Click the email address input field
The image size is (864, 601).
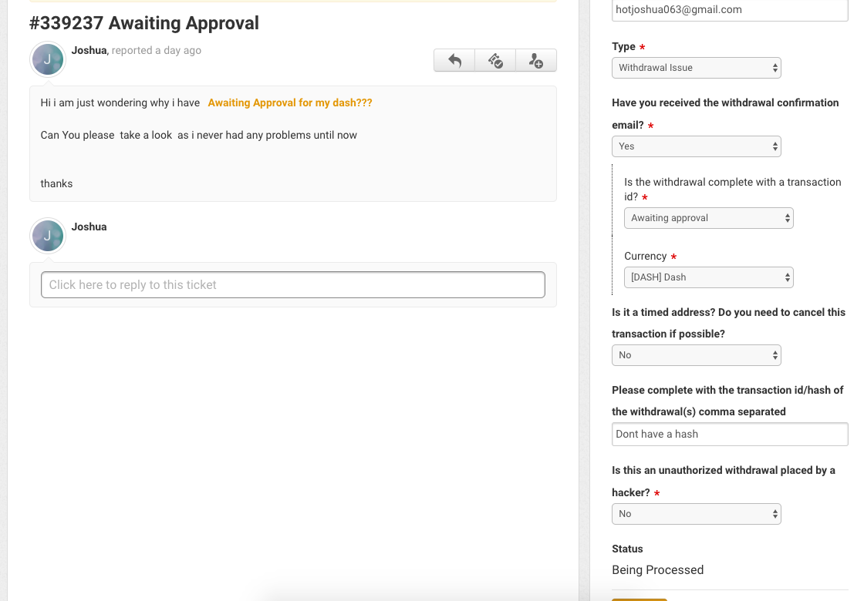click(729, 10)
